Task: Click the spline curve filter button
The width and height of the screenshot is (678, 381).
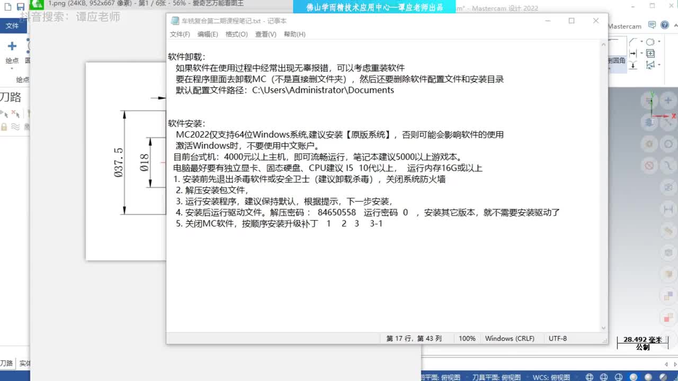Action: click(668, 166)
